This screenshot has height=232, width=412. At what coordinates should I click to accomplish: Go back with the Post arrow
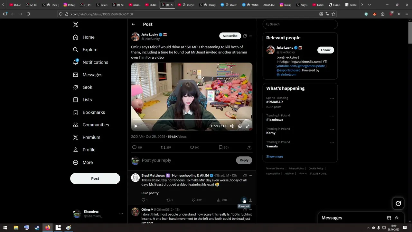[x=133, y=24]
